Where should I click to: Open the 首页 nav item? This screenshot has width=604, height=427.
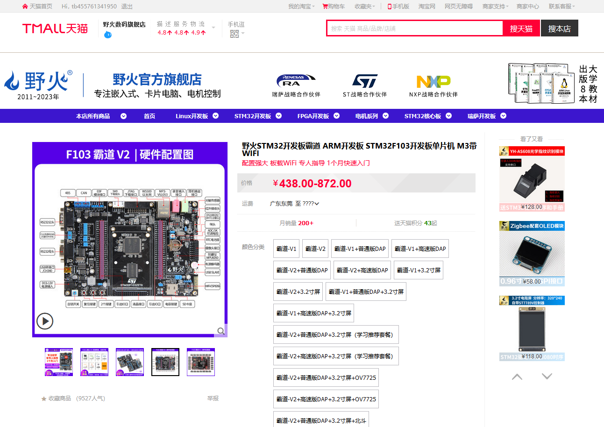(x=149, y=116)
